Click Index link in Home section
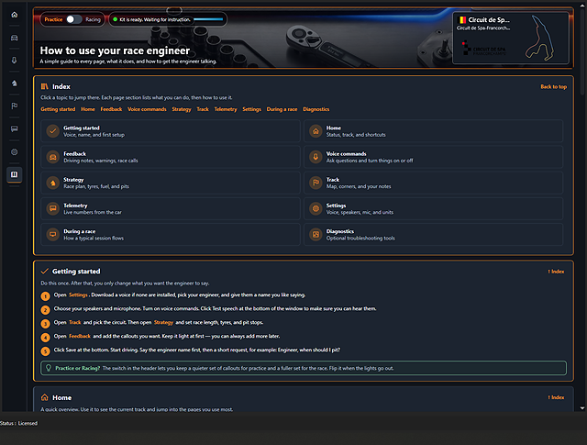The height and width of the screenshot is (445, 587). pyautogui.click(x=556, y=397)
